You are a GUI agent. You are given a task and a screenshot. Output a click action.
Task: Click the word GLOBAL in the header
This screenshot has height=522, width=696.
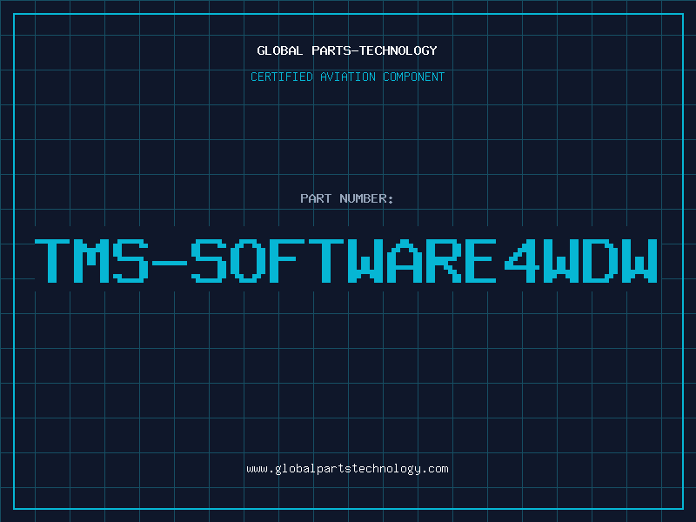pos(277,50)
